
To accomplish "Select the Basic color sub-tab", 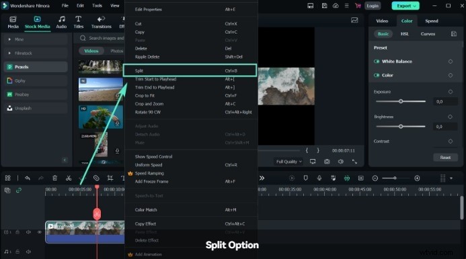I will tap(383, 34).
